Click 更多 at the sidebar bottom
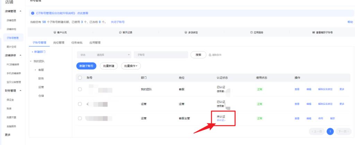This screenshot has width=355, height=145. coord(8,135)
